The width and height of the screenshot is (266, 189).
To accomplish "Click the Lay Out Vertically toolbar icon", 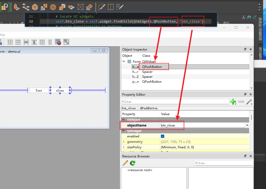I will coord(18,42).
